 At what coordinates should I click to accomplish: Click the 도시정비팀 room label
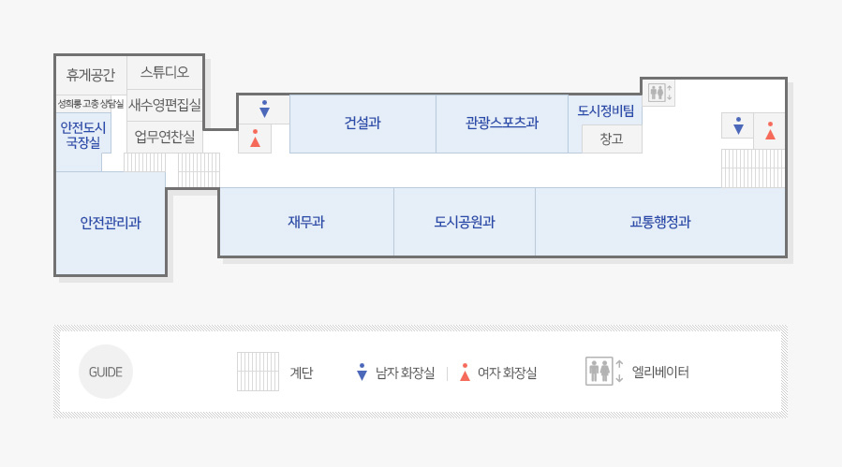(x=606, y=111)
